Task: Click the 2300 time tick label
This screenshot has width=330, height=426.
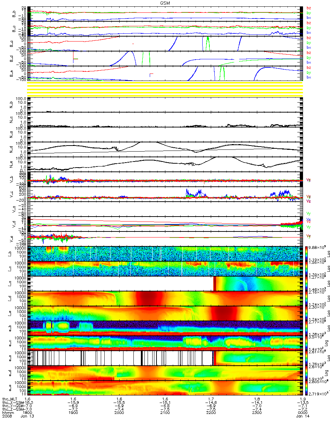Action: [x=257, y=413]
